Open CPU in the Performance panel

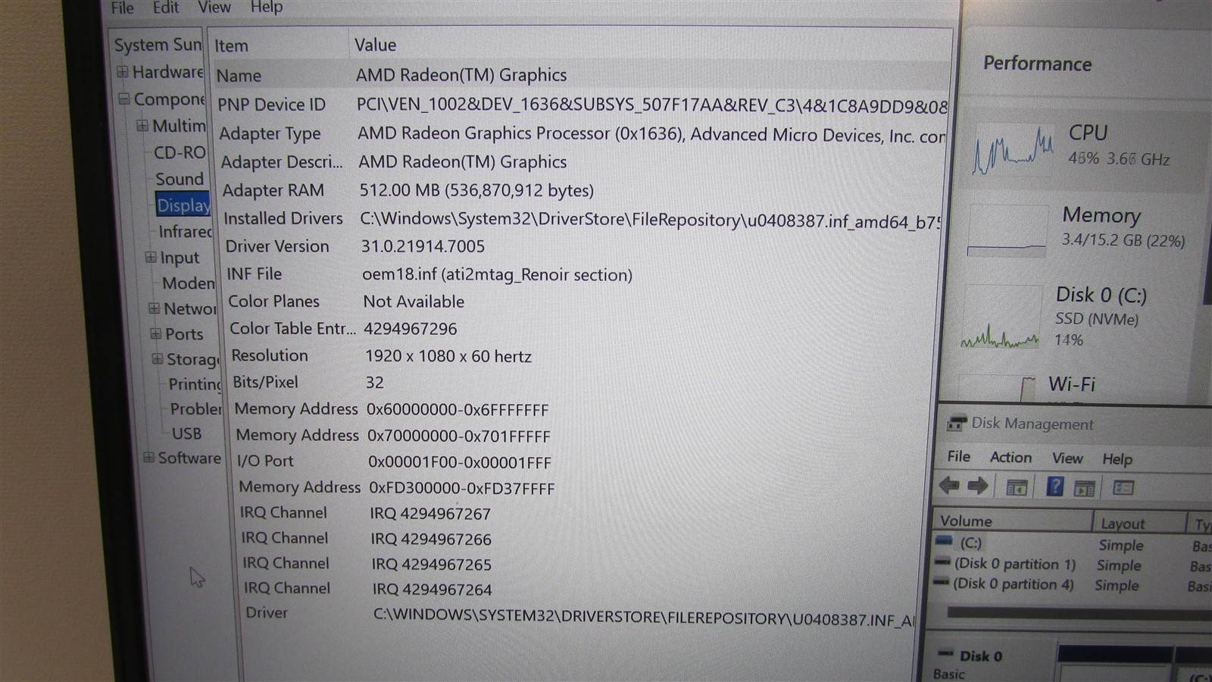click(1085, 150)
